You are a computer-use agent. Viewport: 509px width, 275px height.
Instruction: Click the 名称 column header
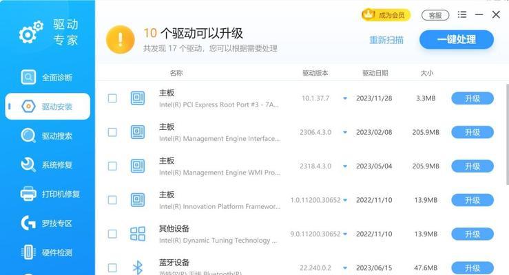pyautogui.click(x=176, y=73)
